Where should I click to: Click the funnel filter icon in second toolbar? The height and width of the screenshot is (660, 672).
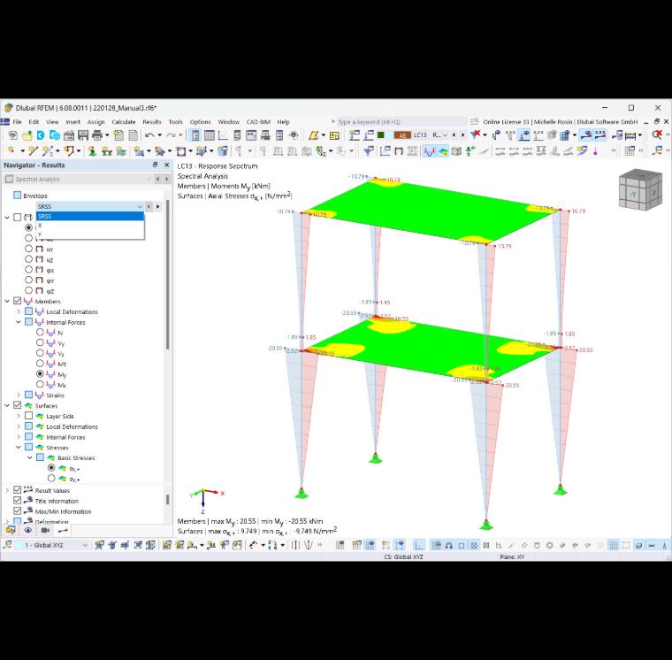368,151
